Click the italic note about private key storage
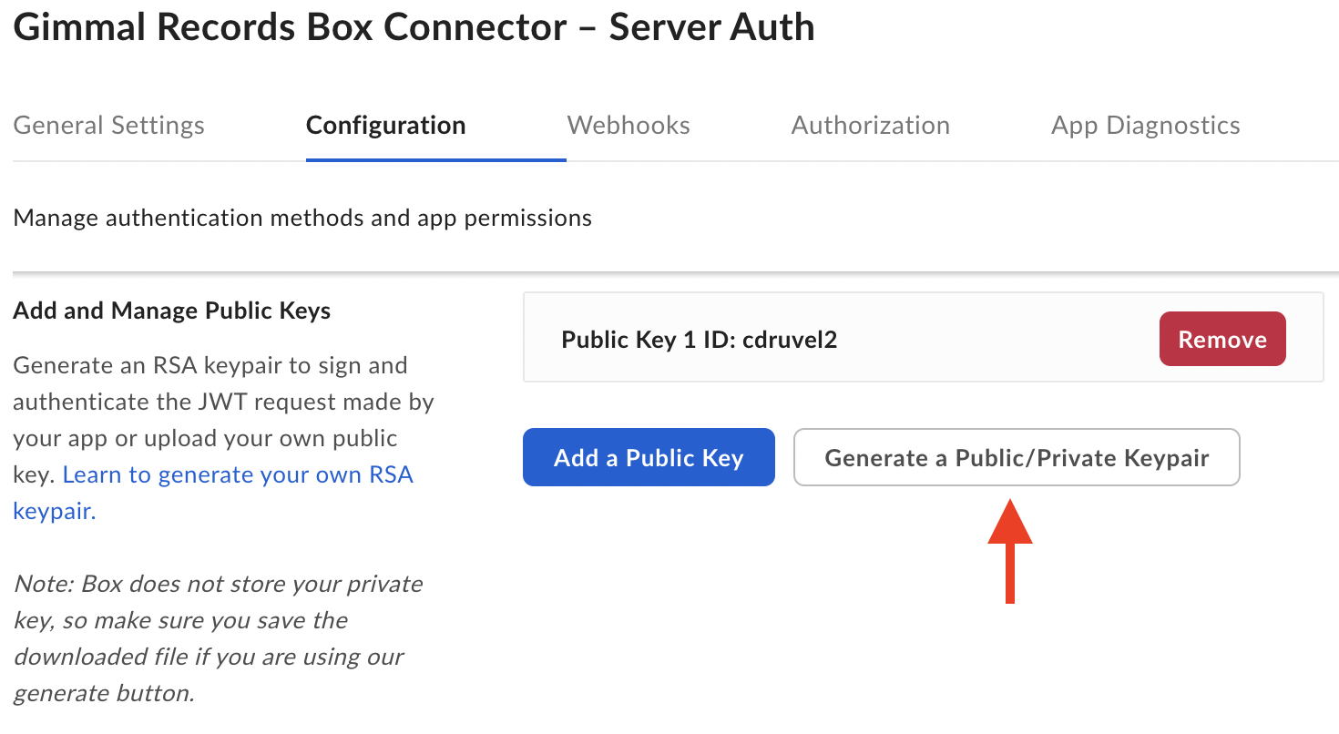 click(x=217, y=637)
